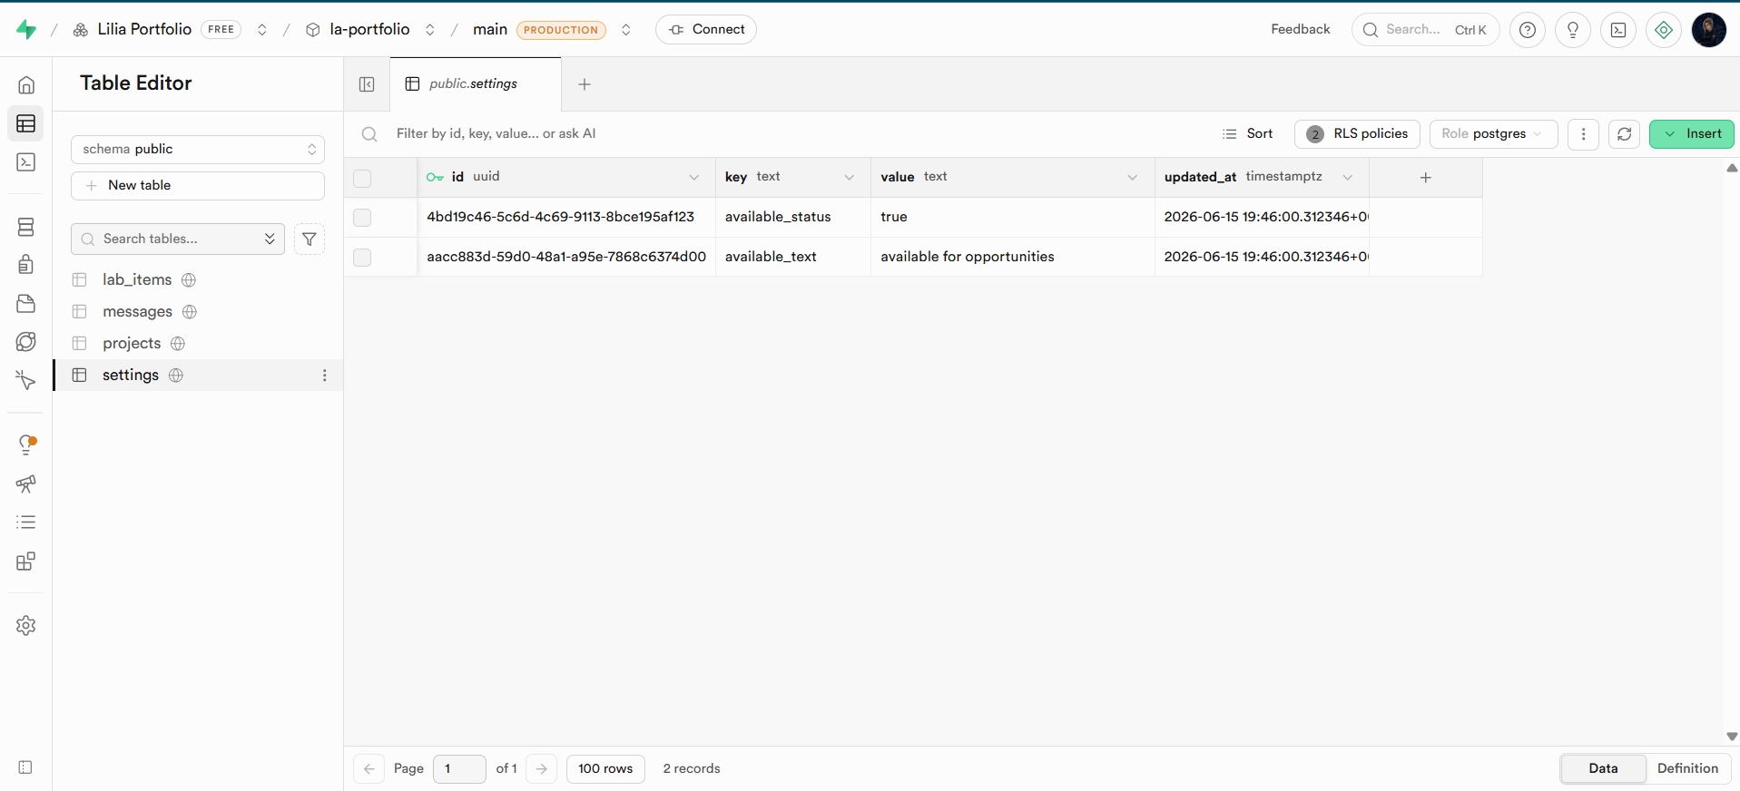Open the Integrations sidebar icon
The height and width of the screenshot is (791, 1740).
coord(26,562)
